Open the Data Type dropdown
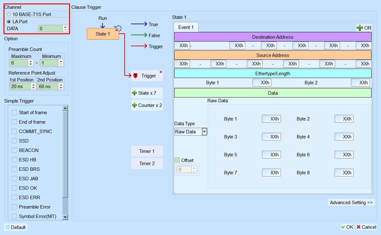This screenshot has height=235, width=381. (x=205, y=132)
